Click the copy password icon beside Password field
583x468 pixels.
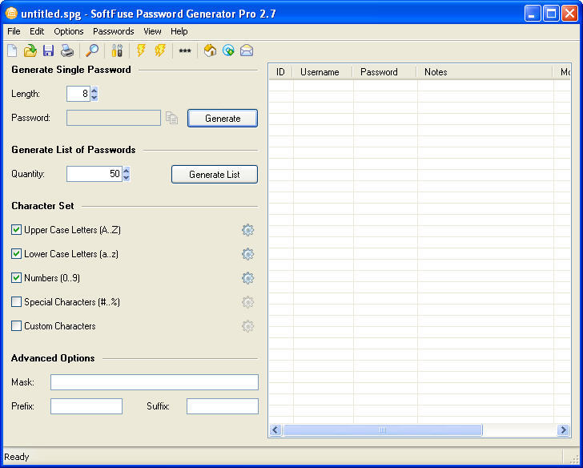171,118
